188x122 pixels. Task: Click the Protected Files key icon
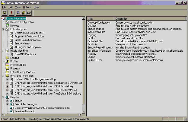click(7, 65)
